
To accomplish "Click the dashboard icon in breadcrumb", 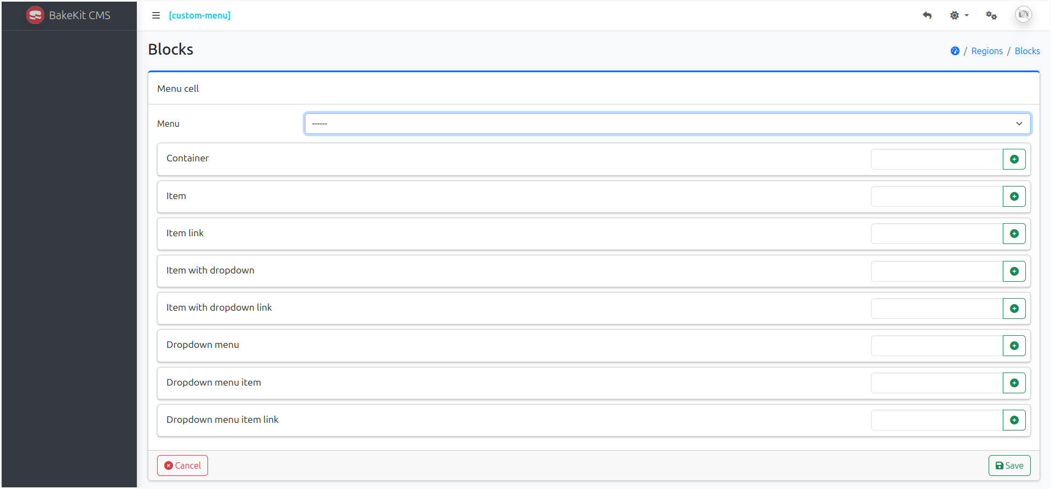I will [x=955, y=51].
